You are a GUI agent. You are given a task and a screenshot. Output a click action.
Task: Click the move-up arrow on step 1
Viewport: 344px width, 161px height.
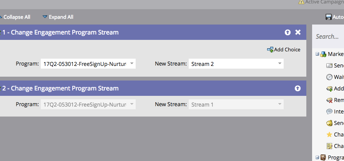pos(287,32)
